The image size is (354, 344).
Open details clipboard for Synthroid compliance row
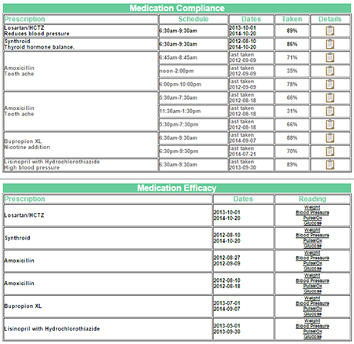[330, 44]
